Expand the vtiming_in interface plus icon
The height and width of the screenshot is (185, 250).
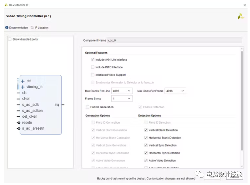pyautogui.click(x=23, y=87)
